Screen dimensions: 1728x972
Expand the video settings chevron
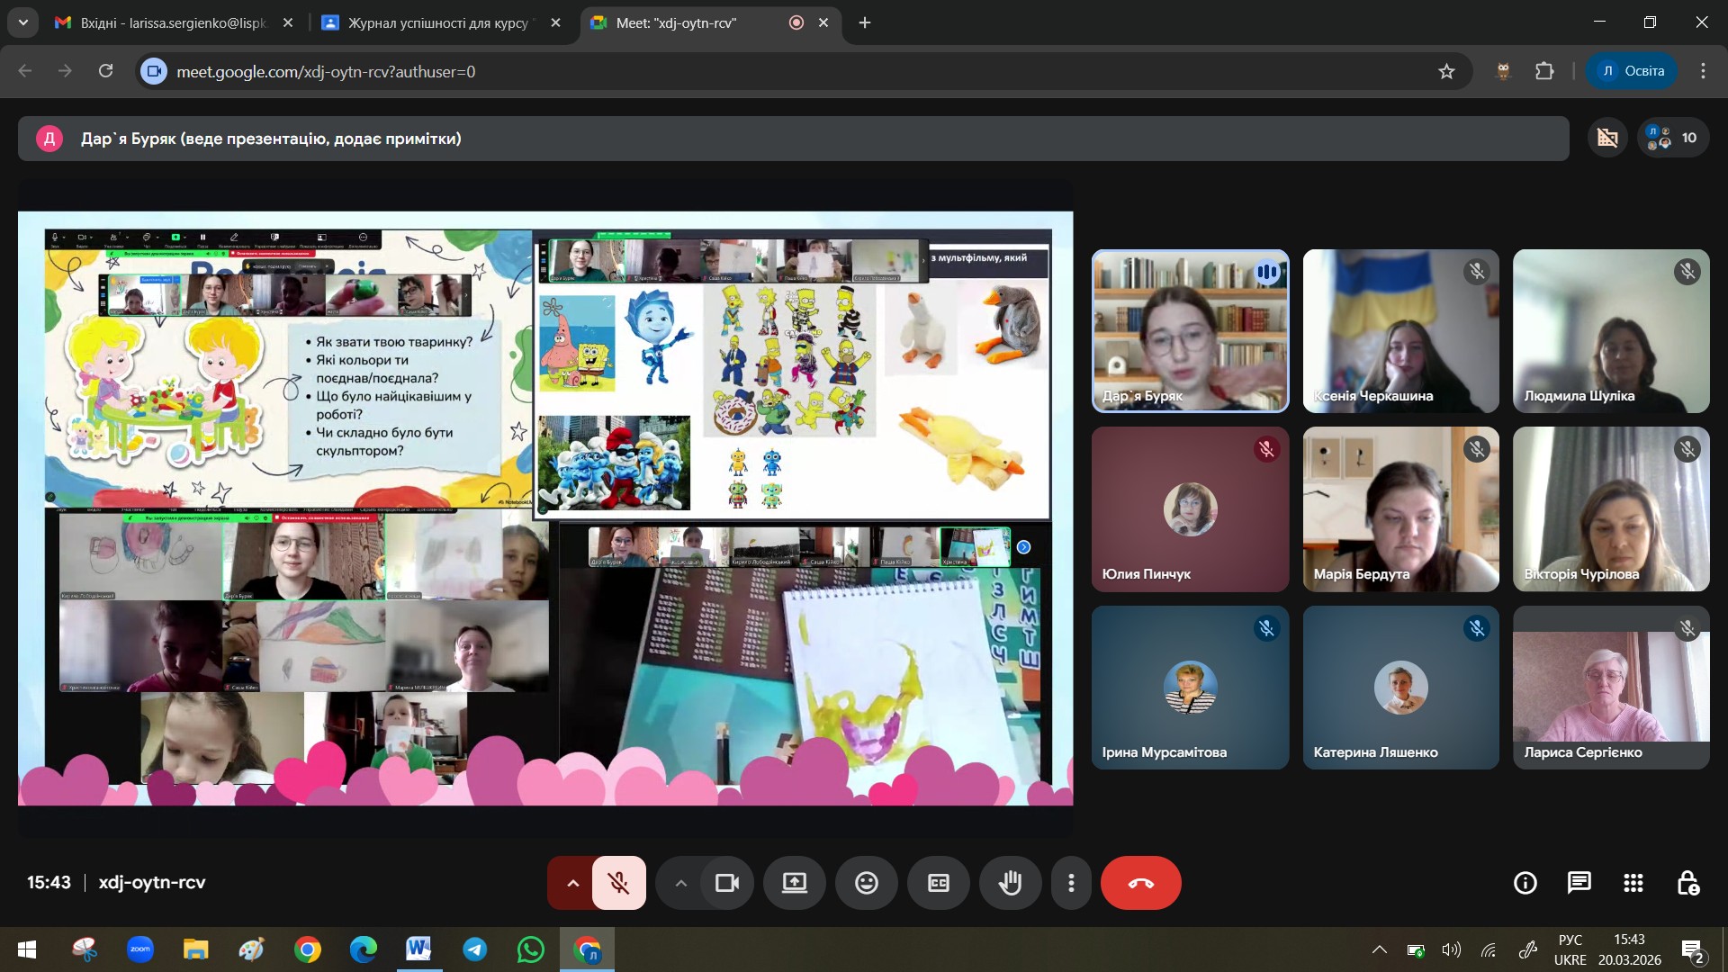click(680, 883)
